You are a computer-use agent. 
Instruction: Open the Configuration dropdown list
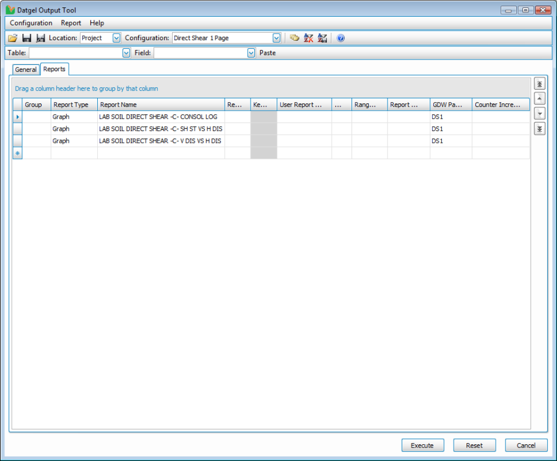point(277,38)
